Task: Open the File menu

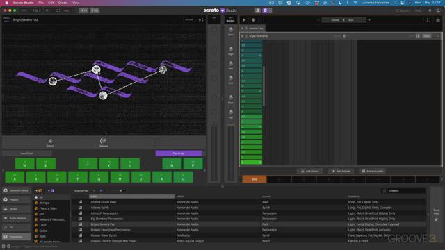Action: point(41,3)
